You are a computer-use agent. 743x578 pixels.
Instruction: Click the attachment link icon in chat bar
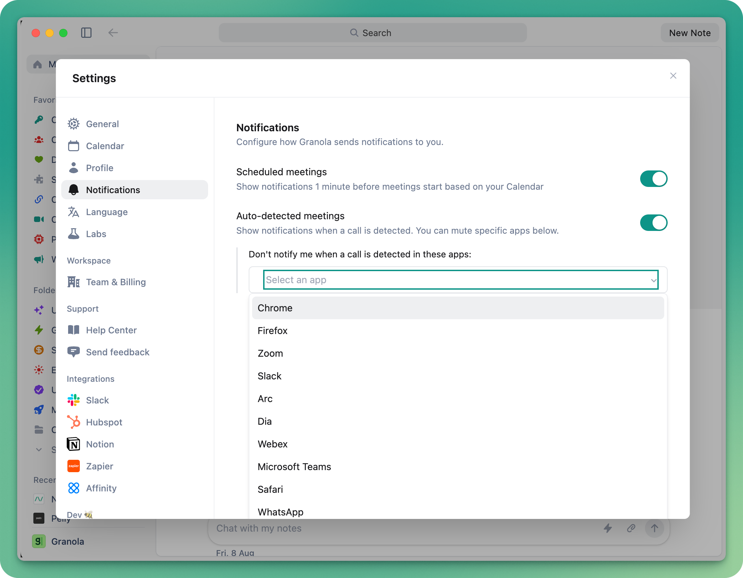[631, 528]
